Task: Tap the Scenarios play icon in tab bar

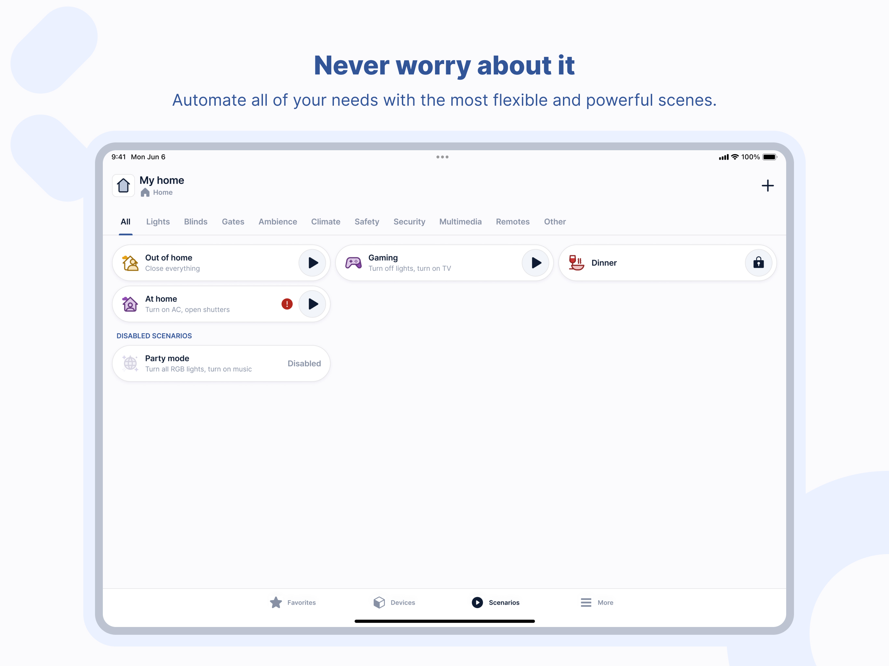Action: click(x=477, y=602)
